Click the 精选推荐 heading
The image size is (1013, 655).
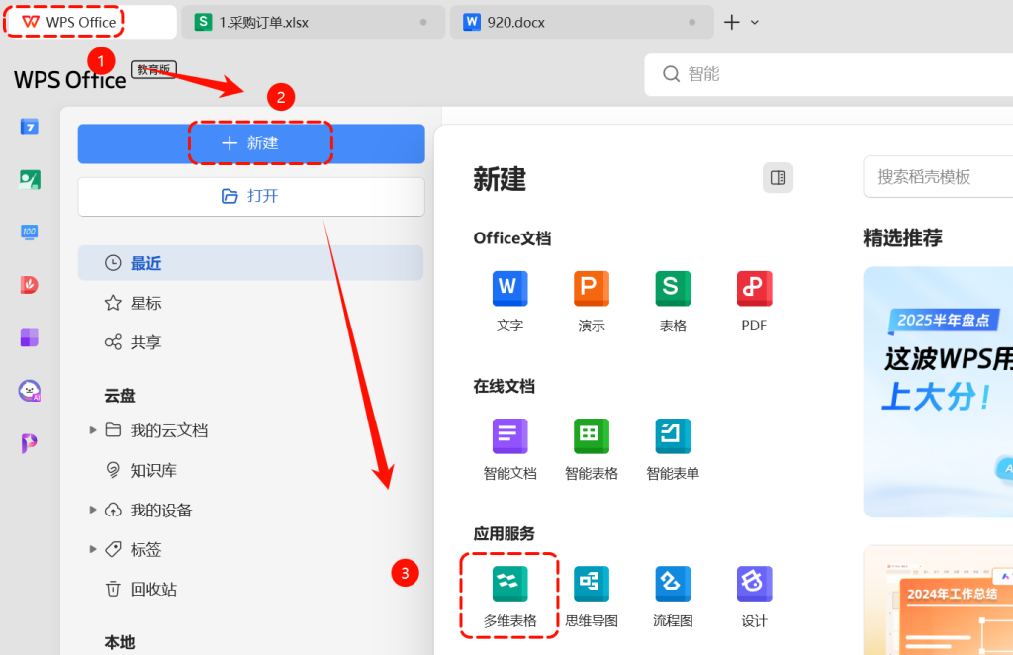902,237
